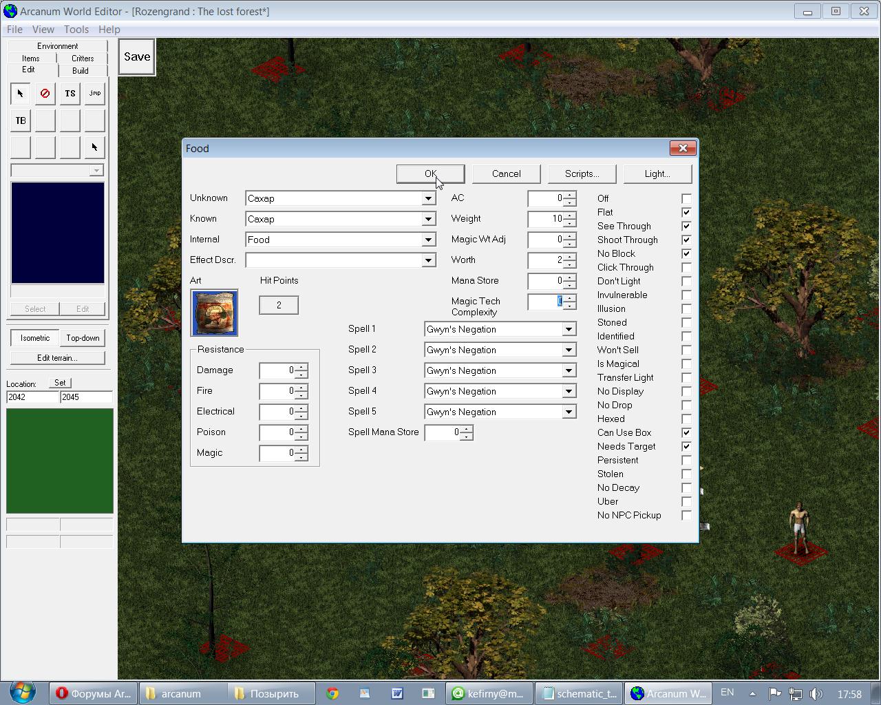Open Chrome from the taskbar
Screen dimensions: 881x705
(x=332, y=693)
